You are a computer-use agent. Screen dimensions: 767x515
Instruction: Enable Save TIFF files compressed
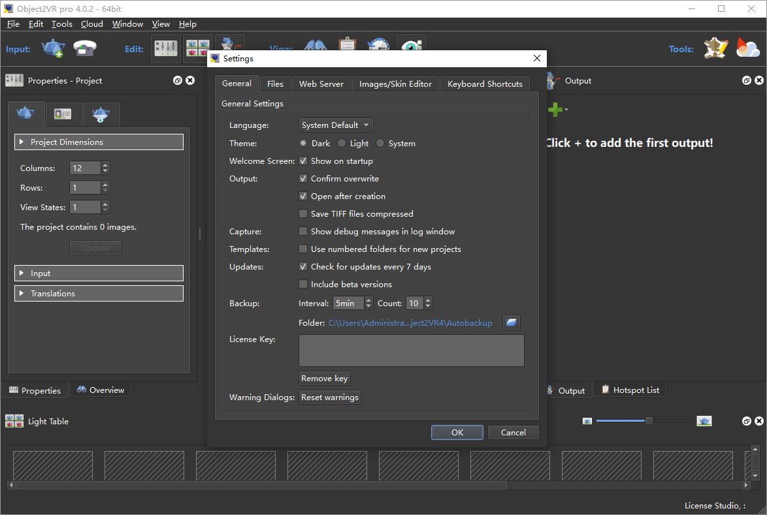pyautogui.click(x=303, y=213)
